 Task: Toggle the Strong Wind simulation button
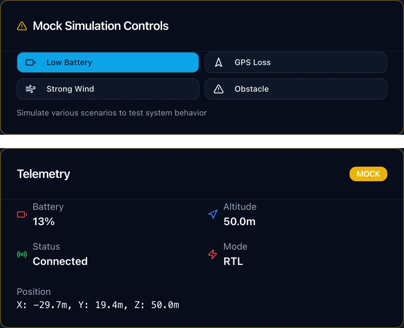pyautogui.click(x=108, y=89)
